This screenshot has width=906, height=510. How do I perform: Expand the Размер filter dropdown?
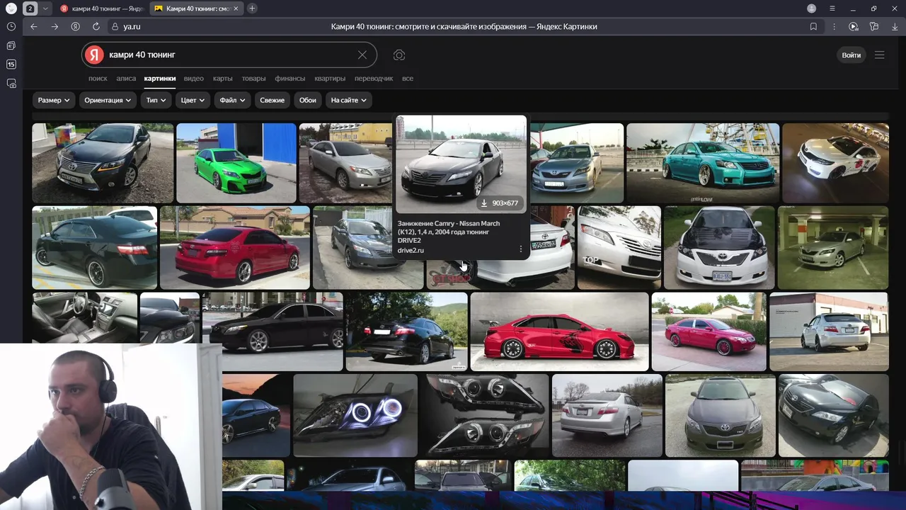pos(54,100)
